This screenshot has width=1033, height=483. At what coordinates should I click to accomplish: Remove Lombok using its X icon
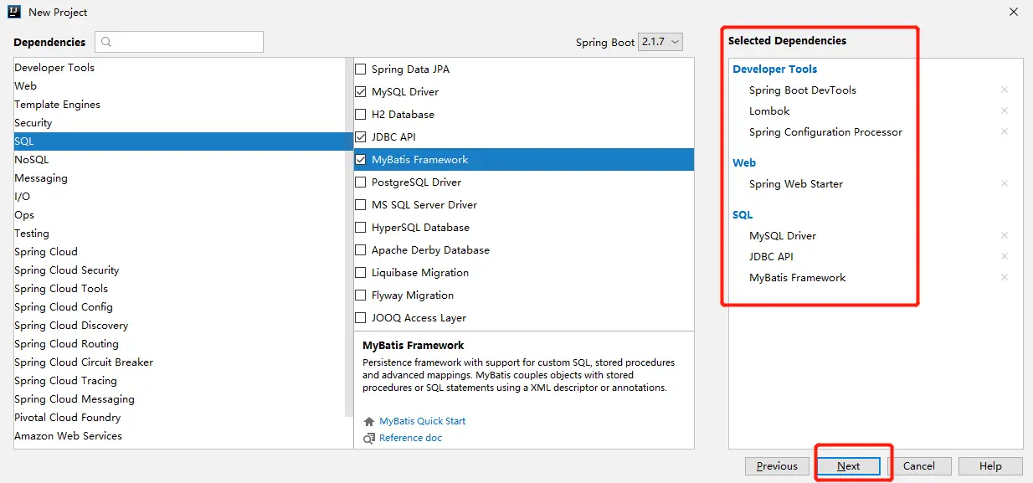1005,110
